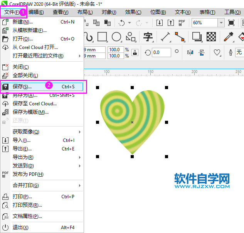The width and height of the screenshot is (244, 233).
Task: Click the rotation angle input field
Action: [162, 52]
